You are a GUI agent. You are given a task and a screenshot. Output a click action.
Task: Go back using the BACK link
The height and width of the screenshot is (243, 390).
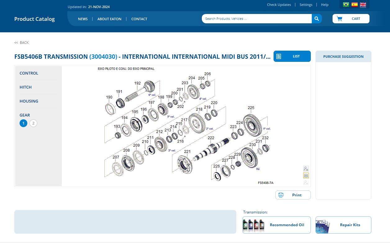[x=20, y=43]
